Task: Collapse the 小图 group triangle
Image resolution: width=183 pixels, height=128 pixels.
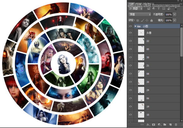Action: pos(135,26)
